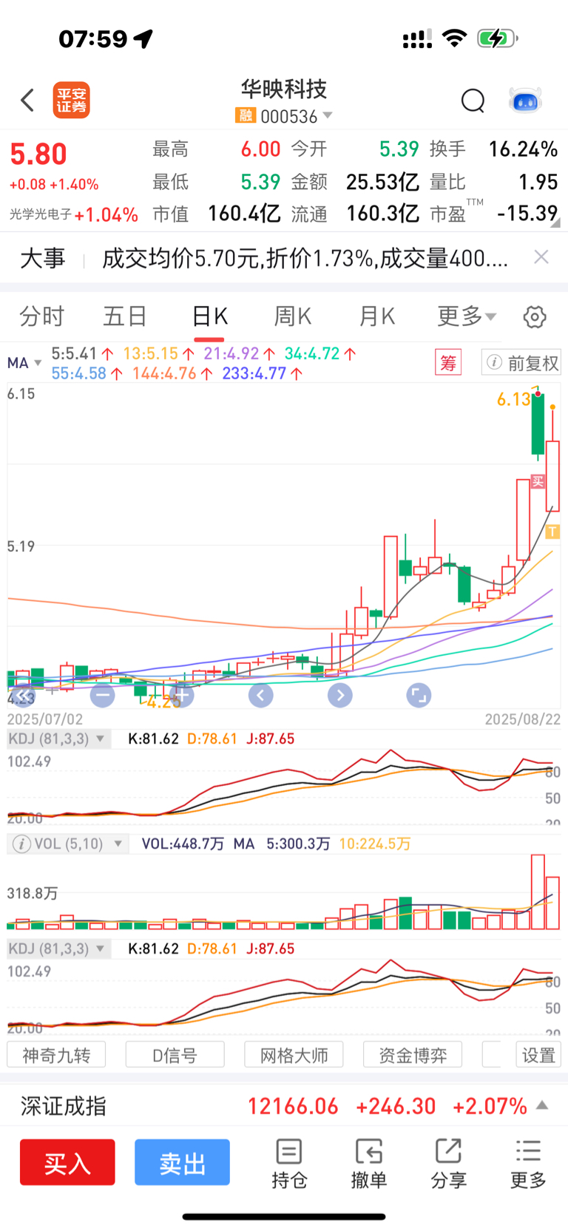The height and width of the screenshot is (1231, 568).
Task: Tap the blue 卖出 sell button
Action: coord(182,1162)
